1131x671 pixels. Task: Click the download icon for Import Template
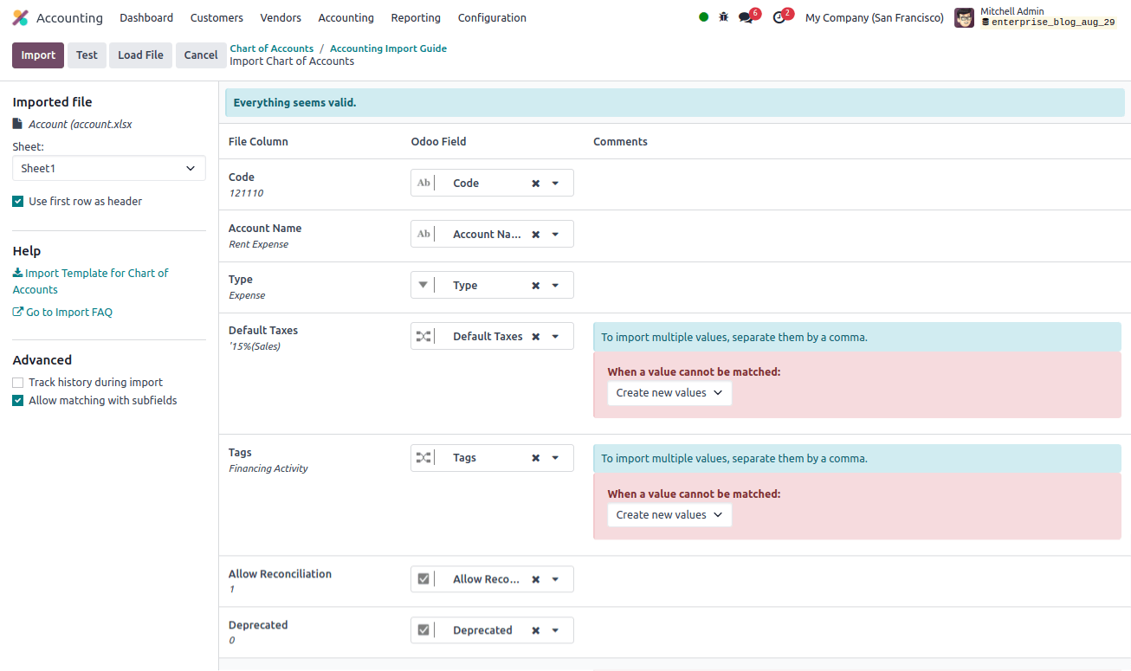(17, 273)
